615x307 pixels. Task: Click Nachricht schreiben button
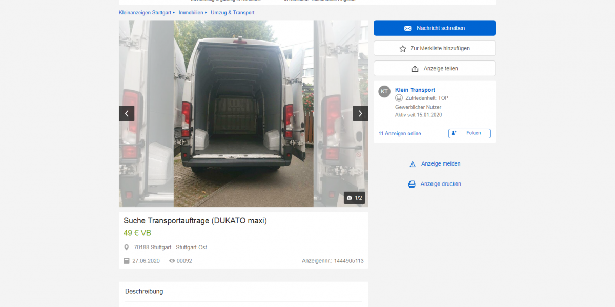[x=435, y=28]
